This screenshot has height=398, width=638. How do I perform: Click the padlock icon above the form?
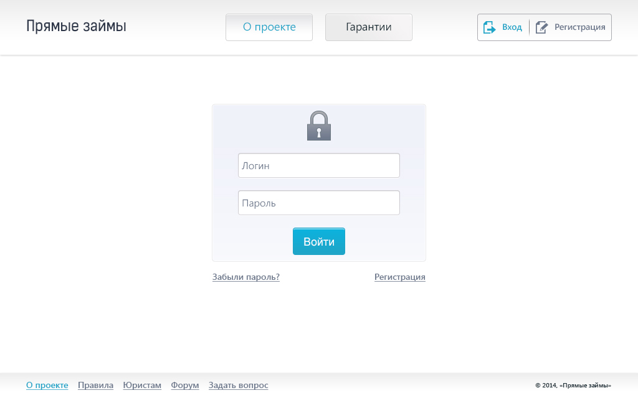(319, 126)
